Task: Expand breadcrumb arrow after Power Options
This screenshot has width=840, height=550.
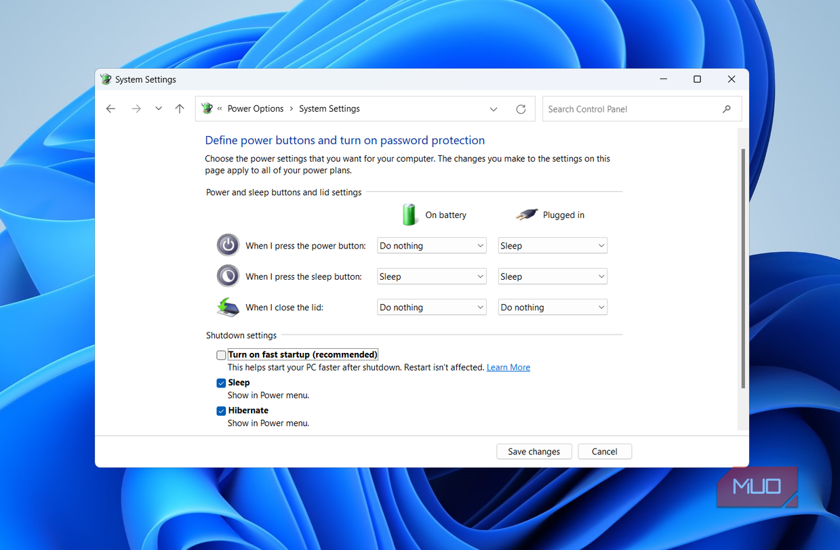Action: [x=292, y=108]
